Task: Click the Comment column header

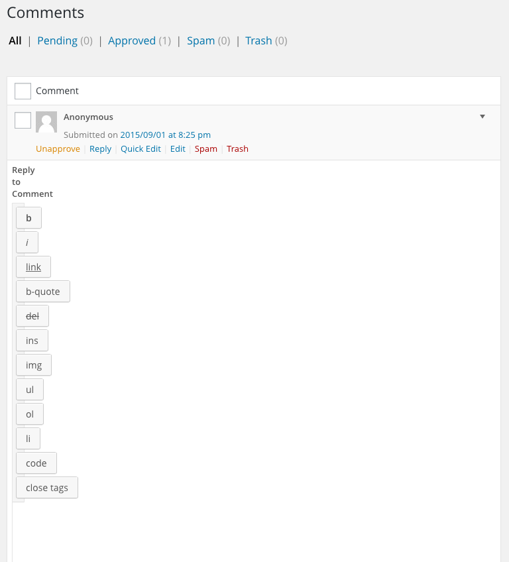Action: [x=57, y=91]
